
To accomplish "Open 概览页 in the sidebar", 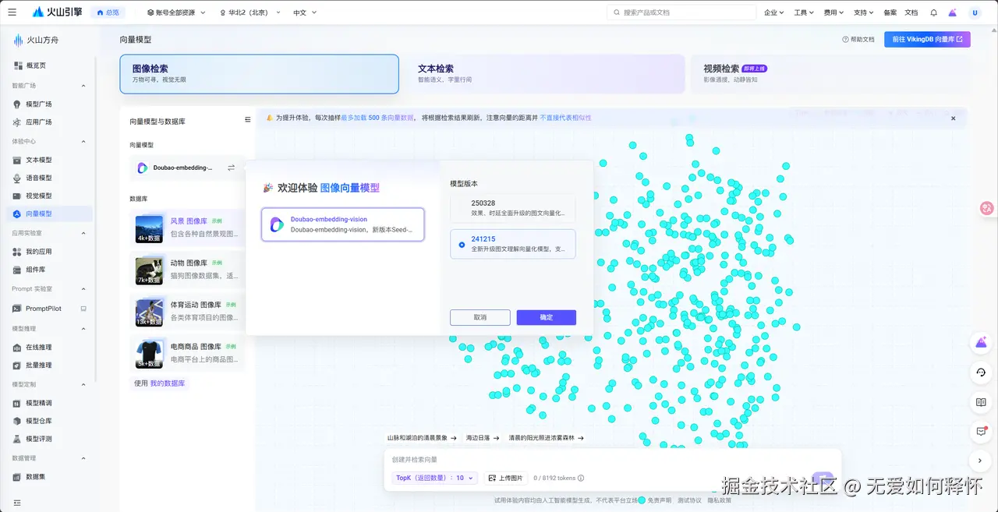I will tap(36, 65).
